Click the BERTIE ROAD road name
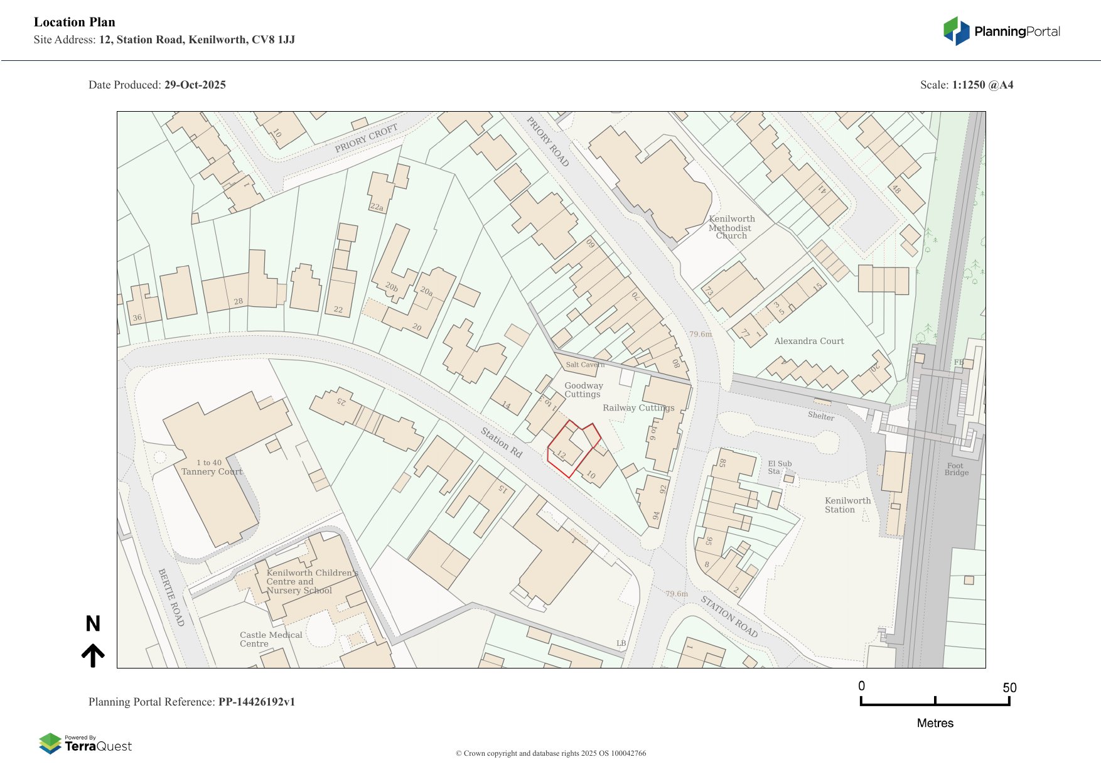This screenshot has height=779, width=1101. (171, 597)
